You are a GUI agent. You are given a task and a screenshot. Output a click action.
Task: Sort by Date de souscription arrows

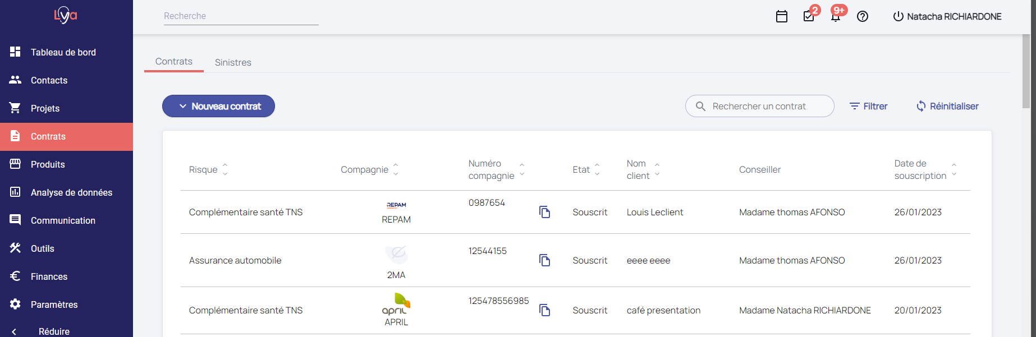(954, 169)
